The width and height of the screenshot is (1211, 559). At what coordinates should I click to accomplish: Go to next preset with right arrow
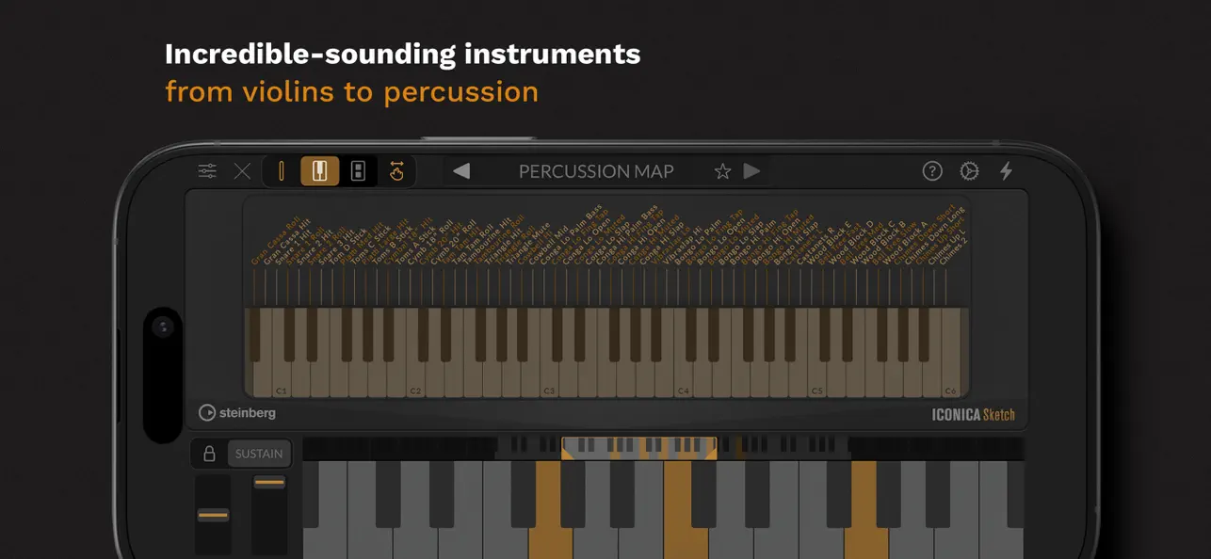751,171
